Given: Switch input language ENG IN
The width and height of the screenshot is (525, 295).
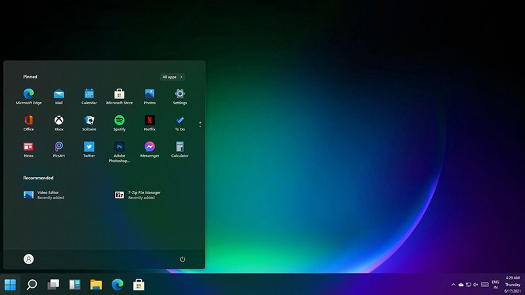Looking at the screenshot, I should [x=495, y=285].
